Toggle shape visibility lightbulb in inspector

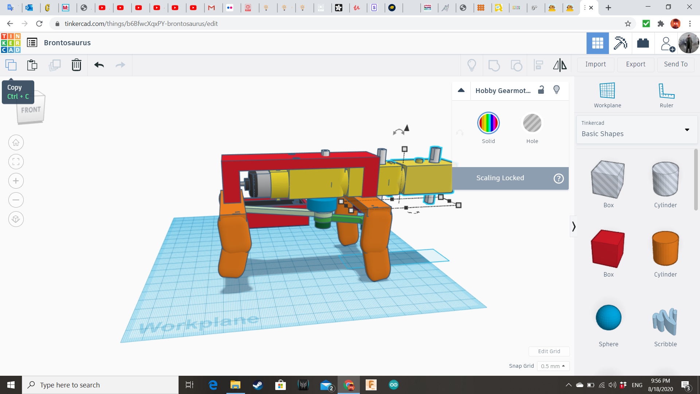[x=556, y=90]
